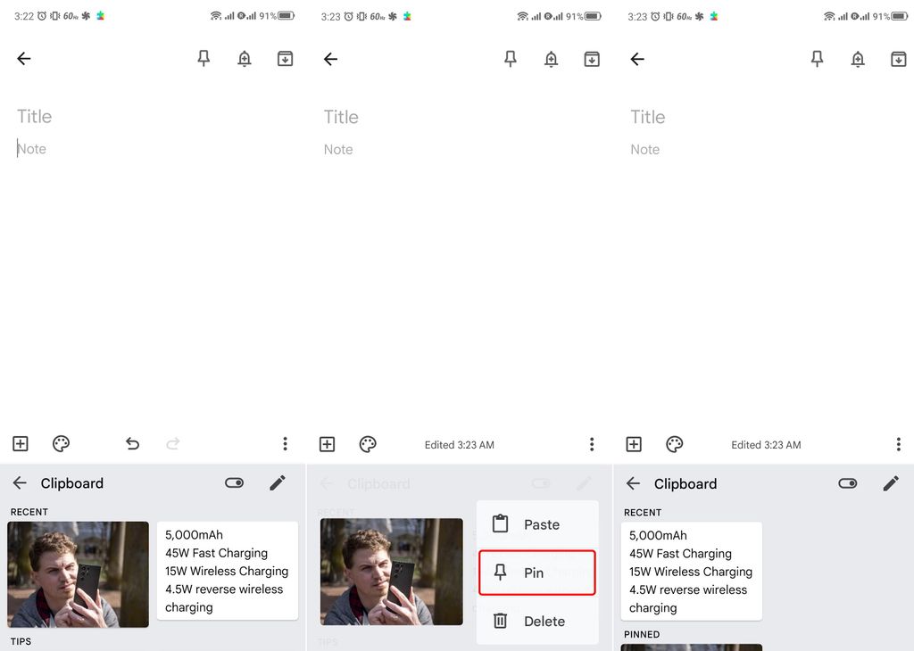
Task: Open the clipboard pin icon beside Pin entry
Action: tap(501, 572)
